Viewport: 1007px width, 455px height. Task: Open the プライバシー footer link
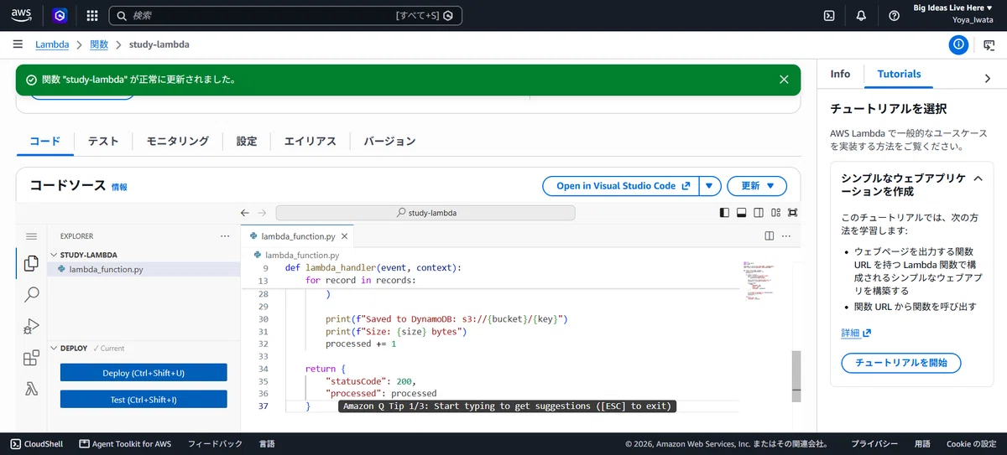pyautogui.click(x=874, y=444)
